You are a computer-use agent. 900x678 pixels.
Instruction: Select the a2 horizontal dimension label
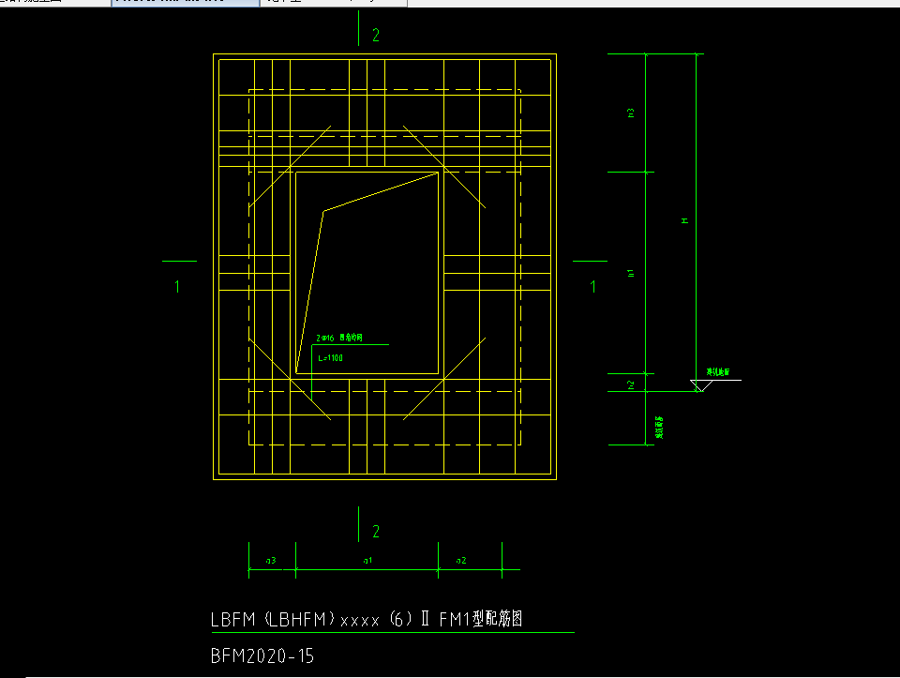click(x=461, y=561)
